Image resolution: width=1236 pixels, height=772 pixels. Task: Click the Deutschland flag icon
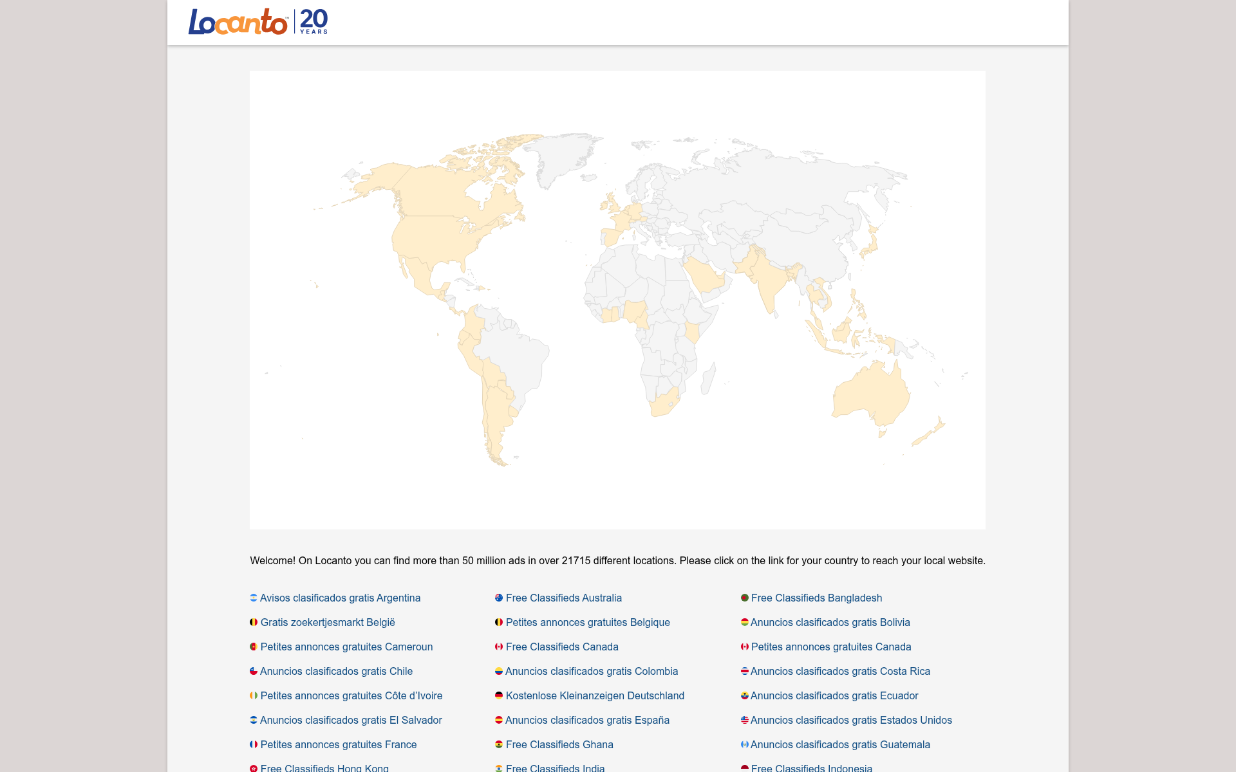point(499,695)
